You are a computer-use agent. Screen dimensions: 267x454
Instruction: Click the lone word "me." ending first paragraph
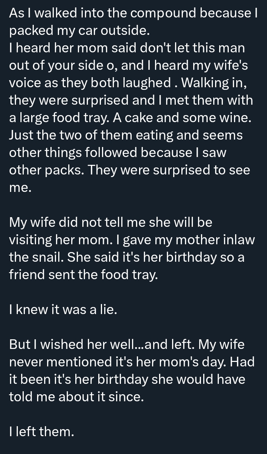[20, 188]
